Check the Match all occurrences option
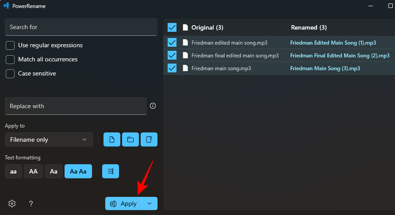 pos(10,60)
